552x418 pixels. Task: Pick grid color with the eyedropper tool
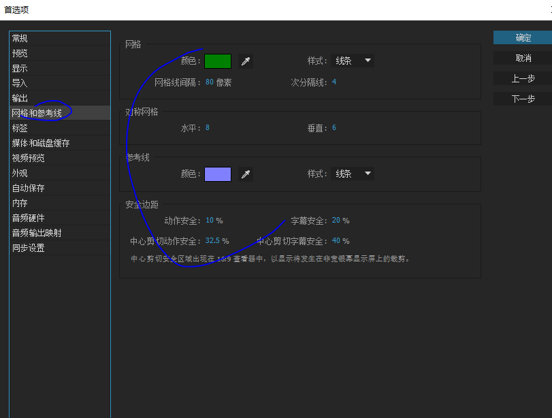click(x=245, y=61)
